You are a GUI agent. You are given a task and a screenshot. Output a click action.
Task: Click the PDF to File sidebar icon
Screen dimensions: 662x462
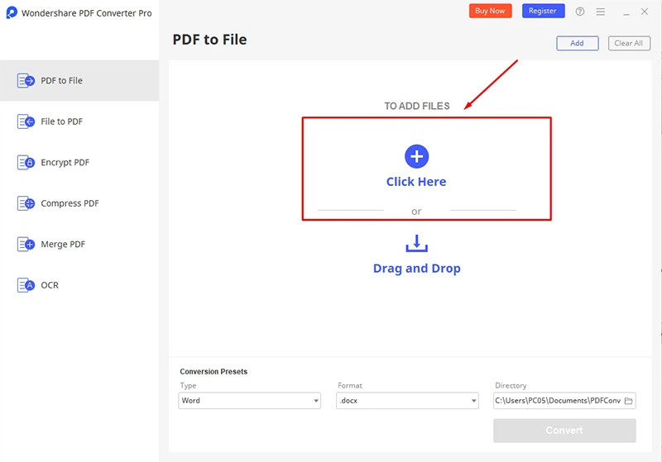26,80
